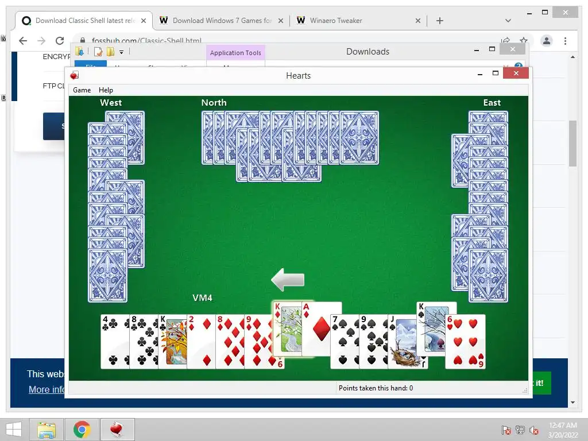588x441 pixels.
Task: Select the 8 of clubs card
Action: point(144,342)
